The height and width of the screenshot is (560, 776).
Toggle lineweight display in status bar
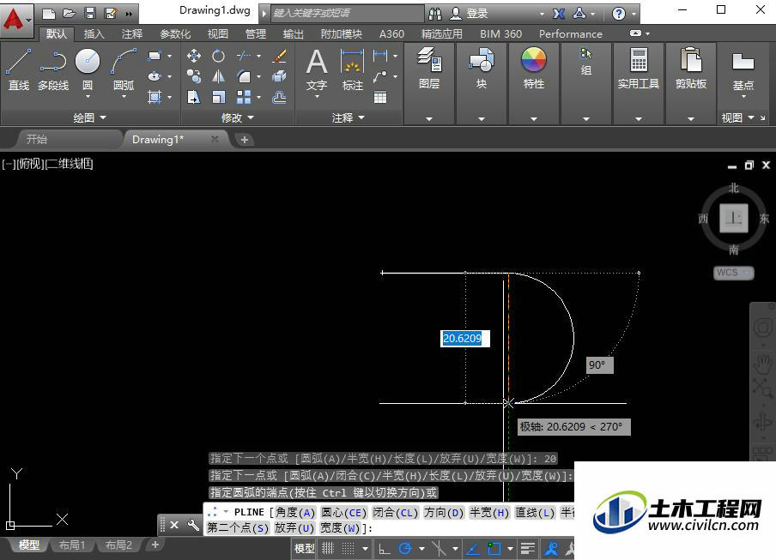(528, 548)
